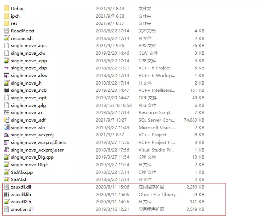
Task: Select the single_move_.sdf file icon
Action: coord(6,120)
